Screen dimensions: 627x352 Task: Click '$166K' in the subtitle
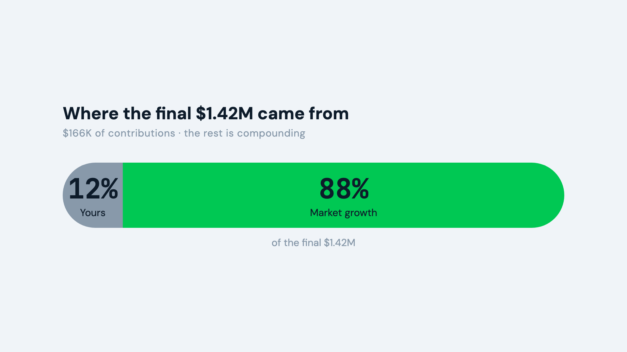pos(77,133)
